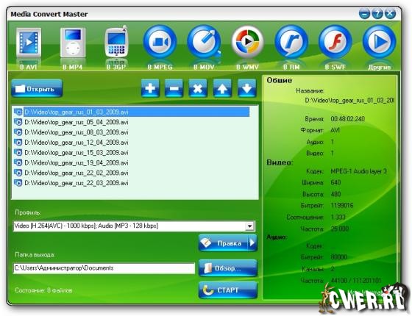This screenshot has height=316, width=412.
Task: Pick the convert to 3GP phone icon
Action: 116,42
